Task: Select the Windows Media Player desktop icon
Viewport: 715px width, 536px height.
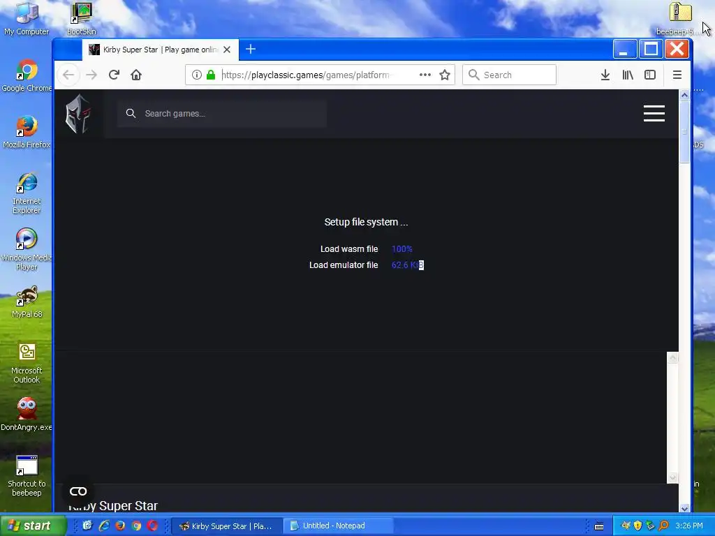Action: coord(27,250)
